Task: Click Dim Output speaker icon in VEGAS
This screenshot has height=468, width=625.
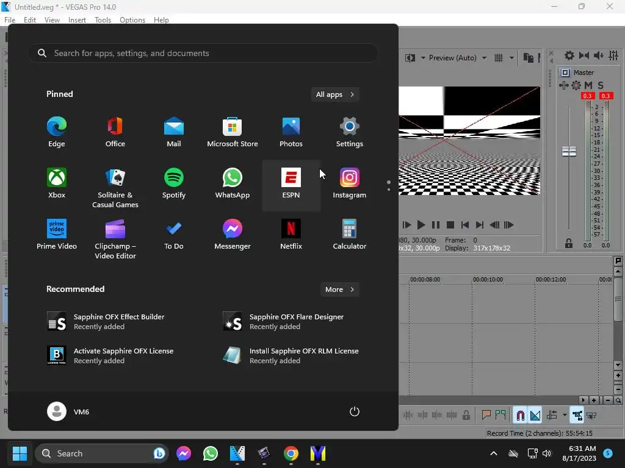Action: 598,55
